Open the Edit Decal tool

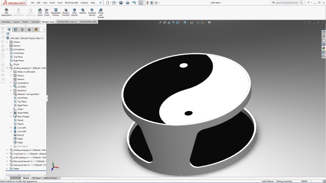click(x=46, y=12)
